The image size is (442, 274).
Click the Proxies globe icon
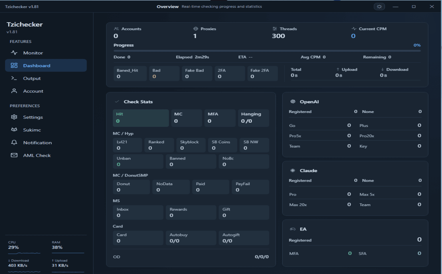click(x=196, y=29)
